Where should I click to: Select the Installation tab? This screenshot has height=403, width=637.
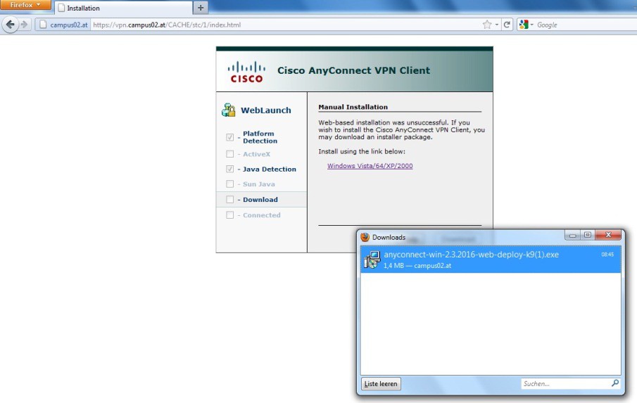(x=124, y=8)
